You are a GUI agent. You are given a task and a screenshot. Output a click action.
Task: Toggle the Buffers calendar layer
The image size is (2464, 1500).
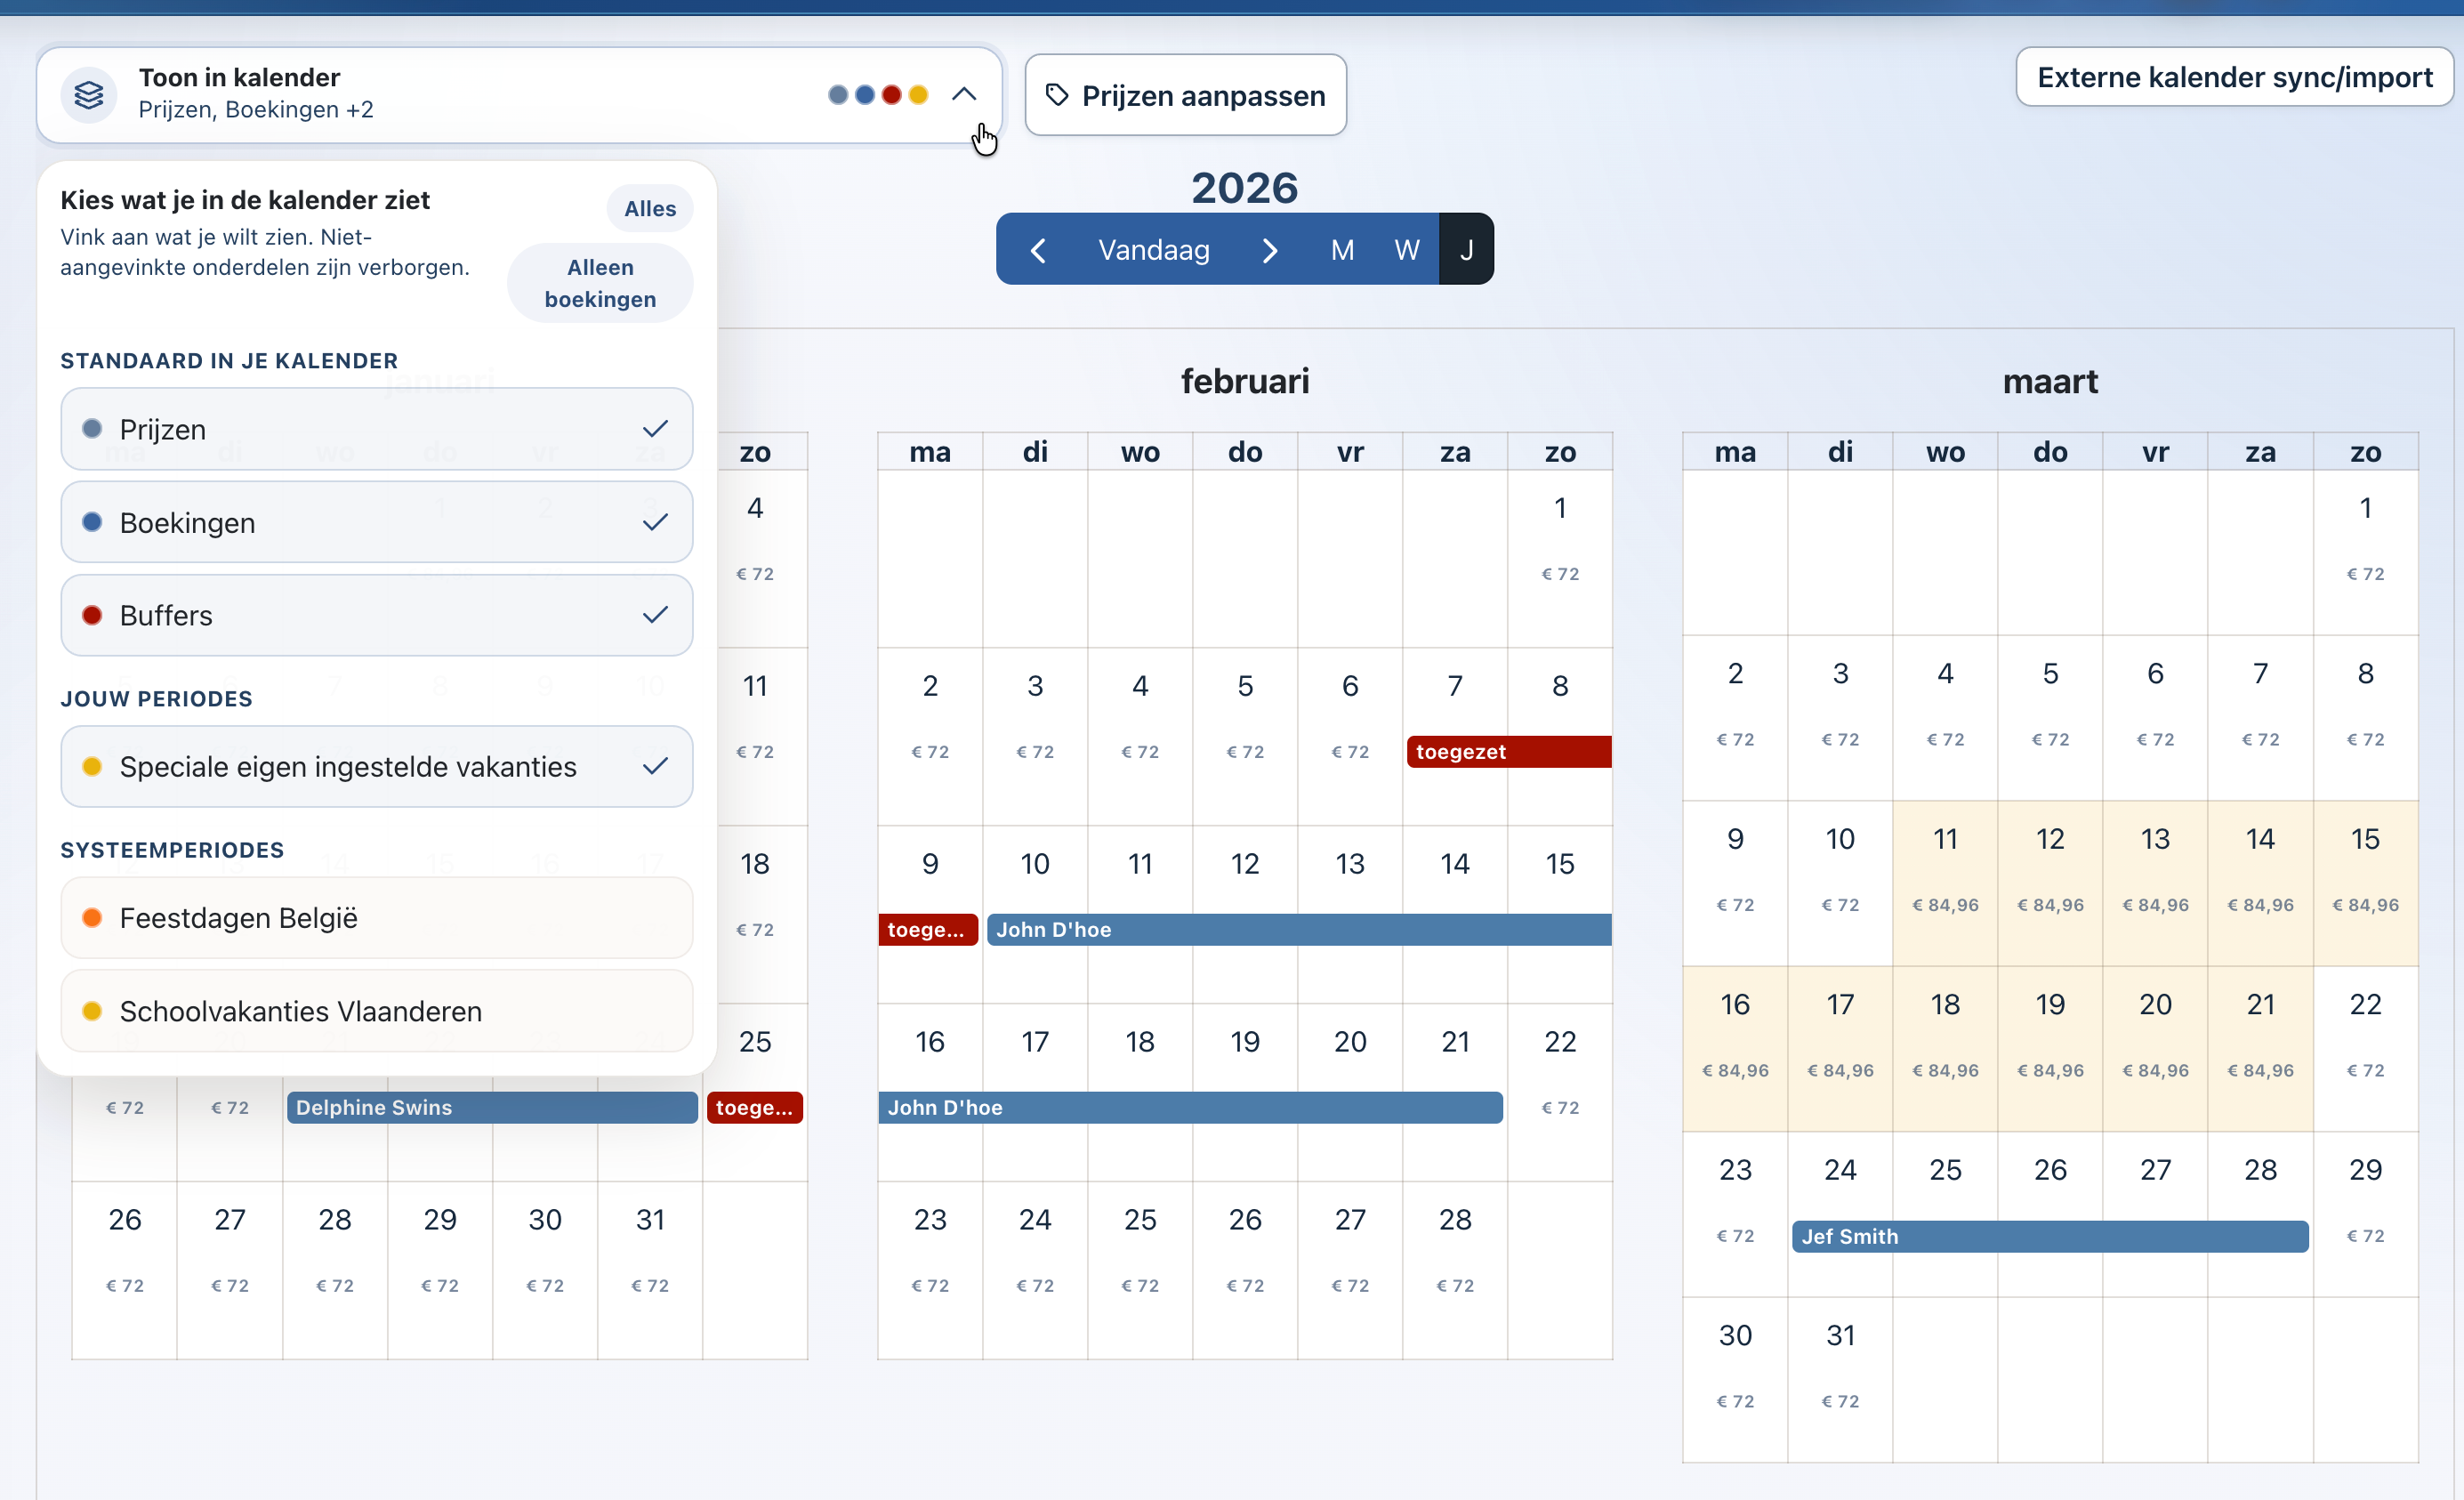tap(377, 615)
